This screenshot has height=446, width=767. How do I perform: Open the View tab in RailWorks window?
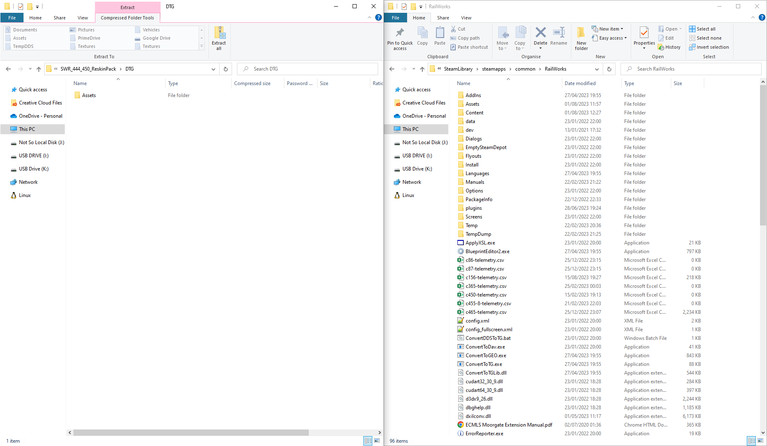click(x=466, y=18)
